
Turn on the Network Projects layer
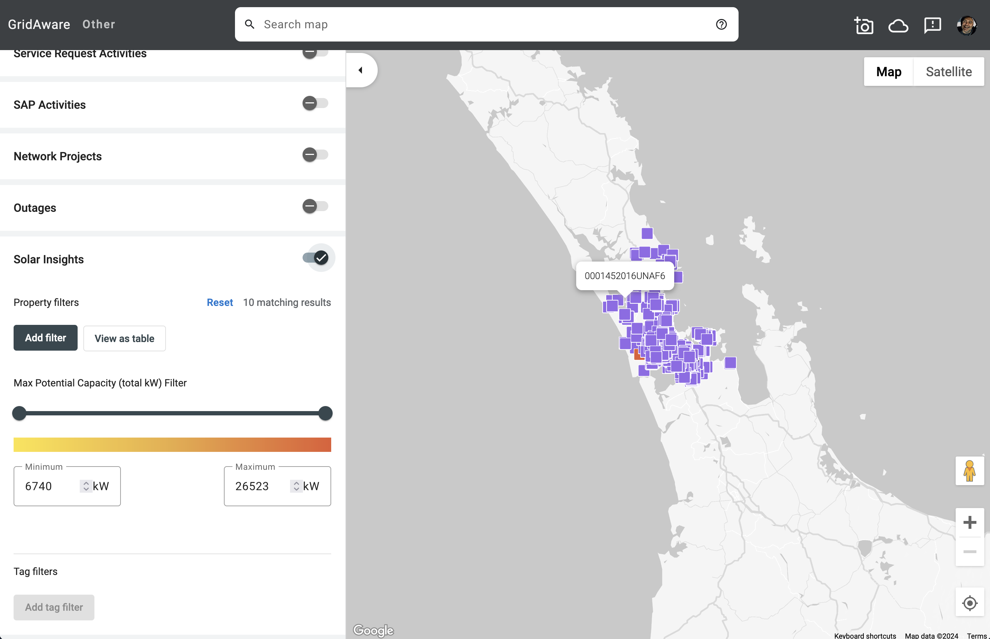point(315,155)
